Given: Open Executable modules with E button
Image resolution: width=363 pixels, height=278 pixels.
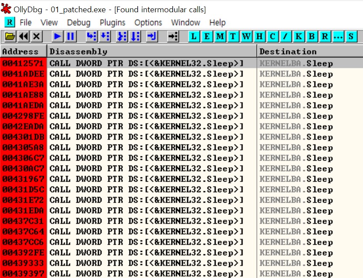Looking at the screenshot, I should click(207, 37).
